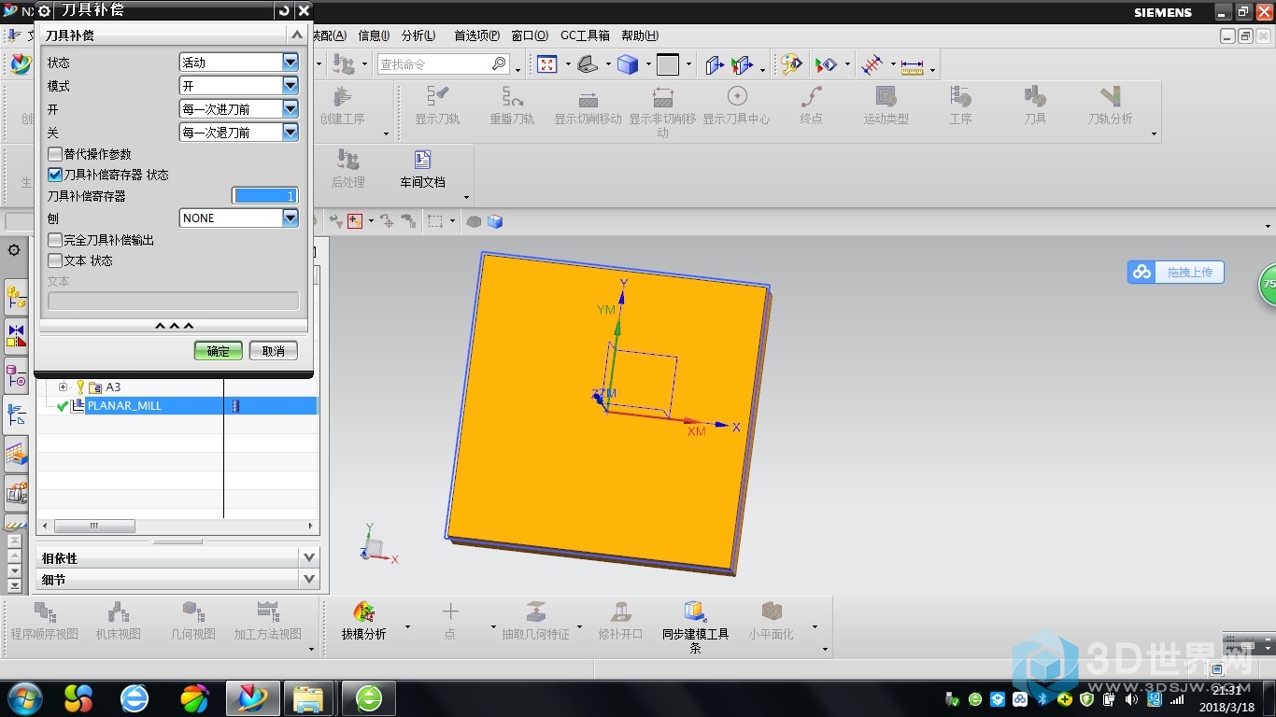Collapse dialog with triple-arrow bar
Viewport: 1276px width, 717px height.
[x=174, y=326]
